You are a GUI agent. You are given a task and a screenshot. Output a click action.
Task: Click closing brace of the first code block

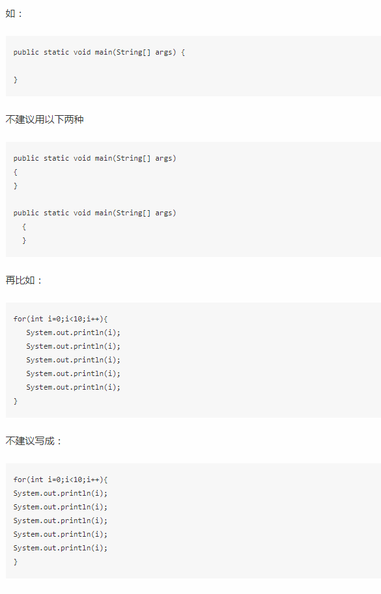16,79
